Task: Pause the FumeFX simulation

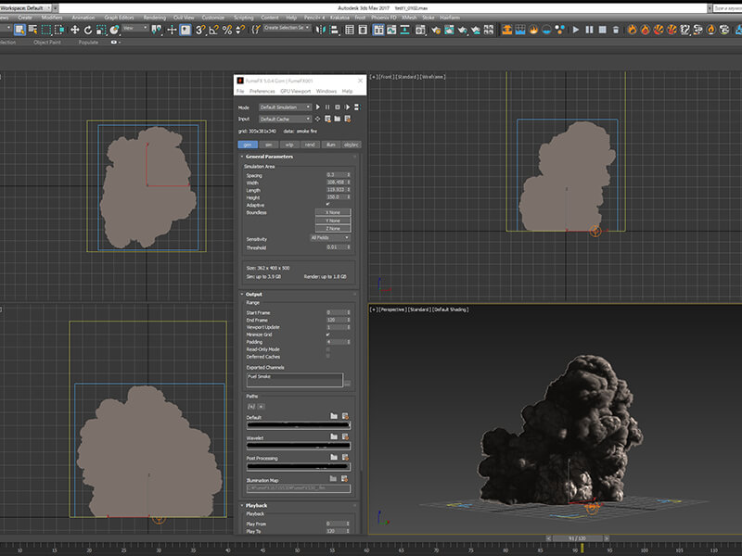Action: tap(327, 107)
